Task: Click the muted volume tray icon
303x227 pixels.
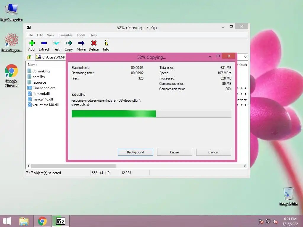Action: (x=275, y=221)
